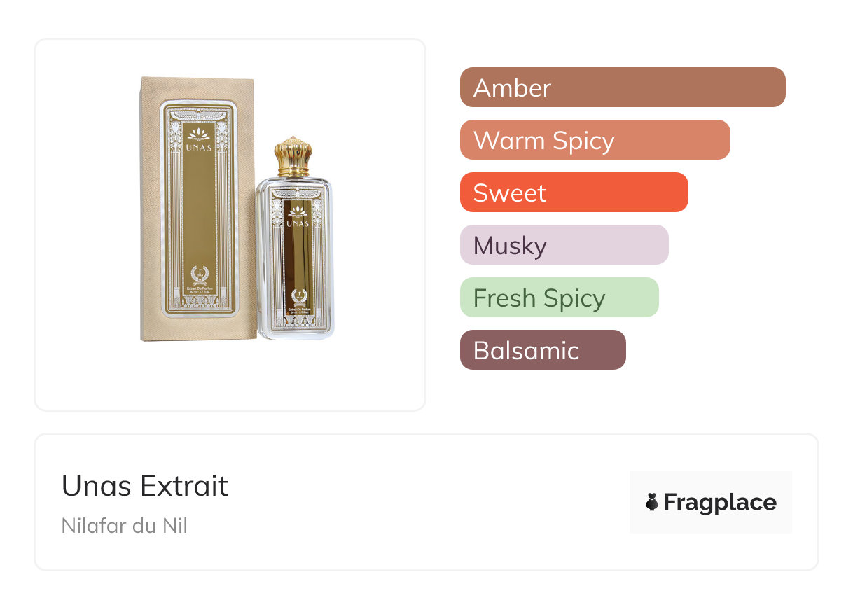
Task: Open the Unas Extrait title link
Action: point(145,486)
